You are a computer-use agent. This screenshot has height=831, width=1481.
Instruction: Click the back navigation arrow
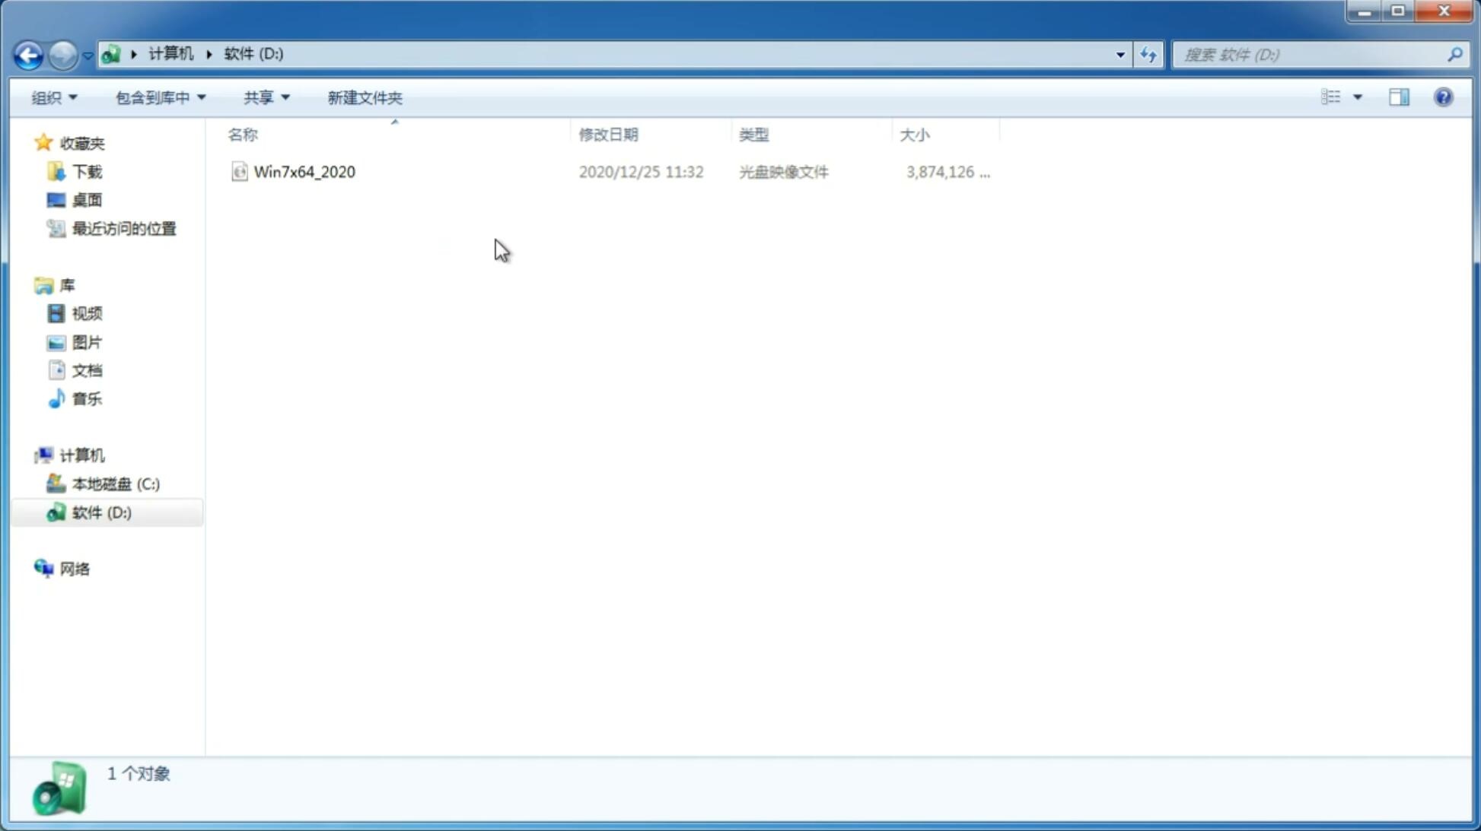(27, 54)
